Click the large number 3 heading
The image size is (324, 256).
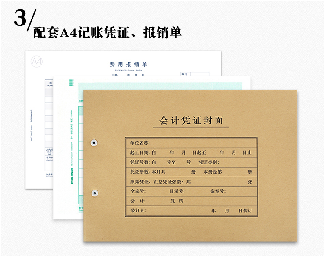21,18
